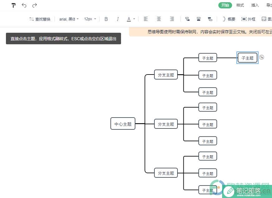Switch to the 插入 tab
The image size is (272, 198).
[x=255, y=5]
